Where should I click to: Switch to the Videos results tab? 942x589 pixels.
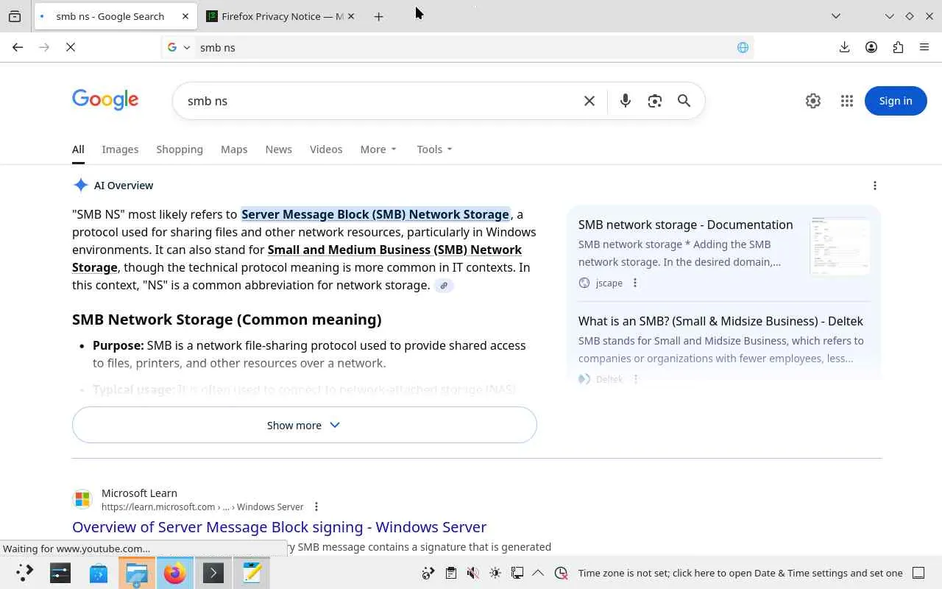(x=326, y=149)
